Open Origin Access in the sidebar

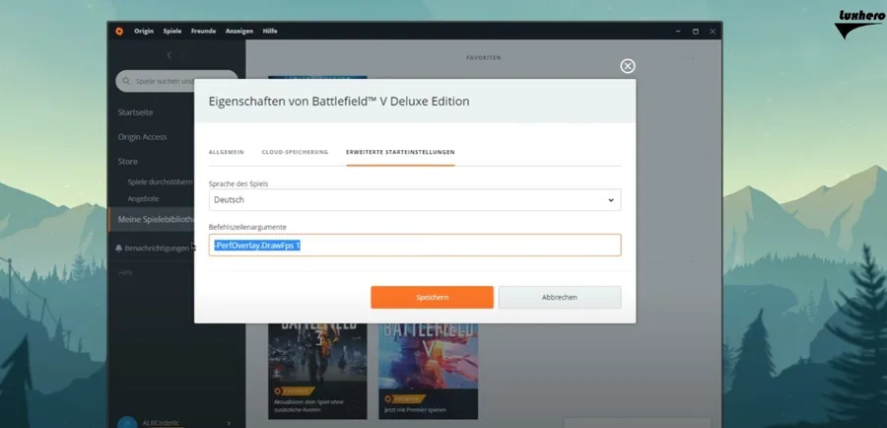pyautogui.click(x=142, y=137)
